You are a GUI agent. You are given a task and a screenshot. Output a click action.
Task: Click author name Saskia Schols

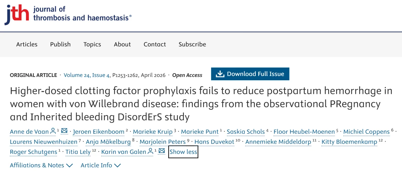coord(246,132)
